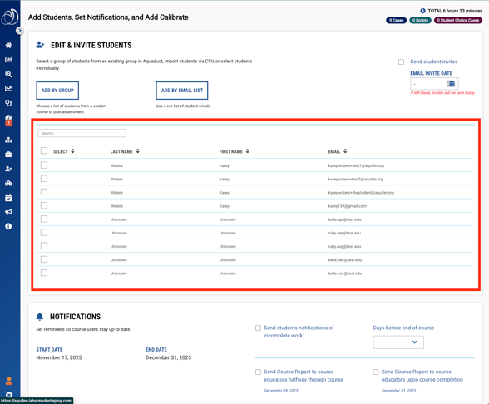The width and height of the screenshot is (489, 404).
Task: Enable Send students notifications of incomplete work
Action: [258, 328]
